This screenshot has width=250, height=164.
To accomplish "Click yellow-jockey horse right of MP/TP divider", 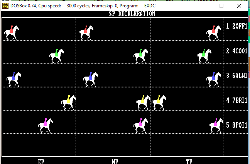I will (159, 102).
